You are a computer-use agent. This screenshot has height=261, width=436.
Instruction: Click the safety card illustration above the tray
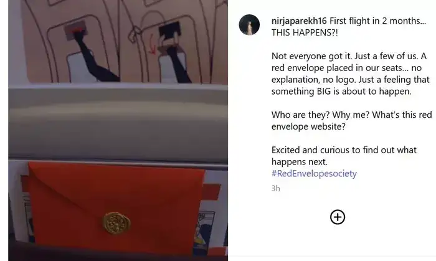[x=125, y=41]
